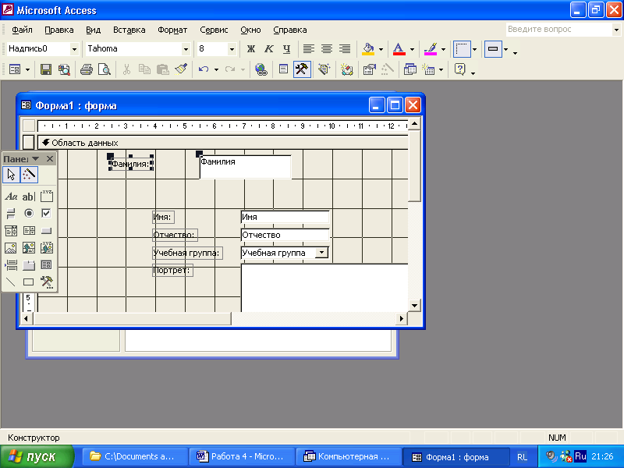Open the Сервис menu
The image size is (624, 468).
(214, 30)
